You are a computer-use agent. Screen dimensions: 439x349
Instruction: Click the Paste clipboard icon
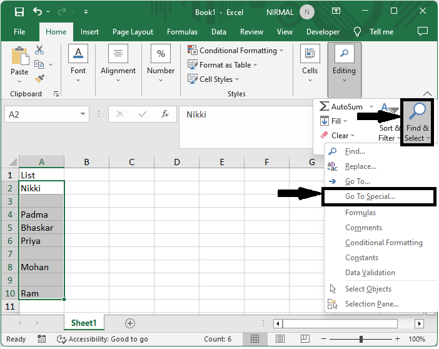[20, 56]
